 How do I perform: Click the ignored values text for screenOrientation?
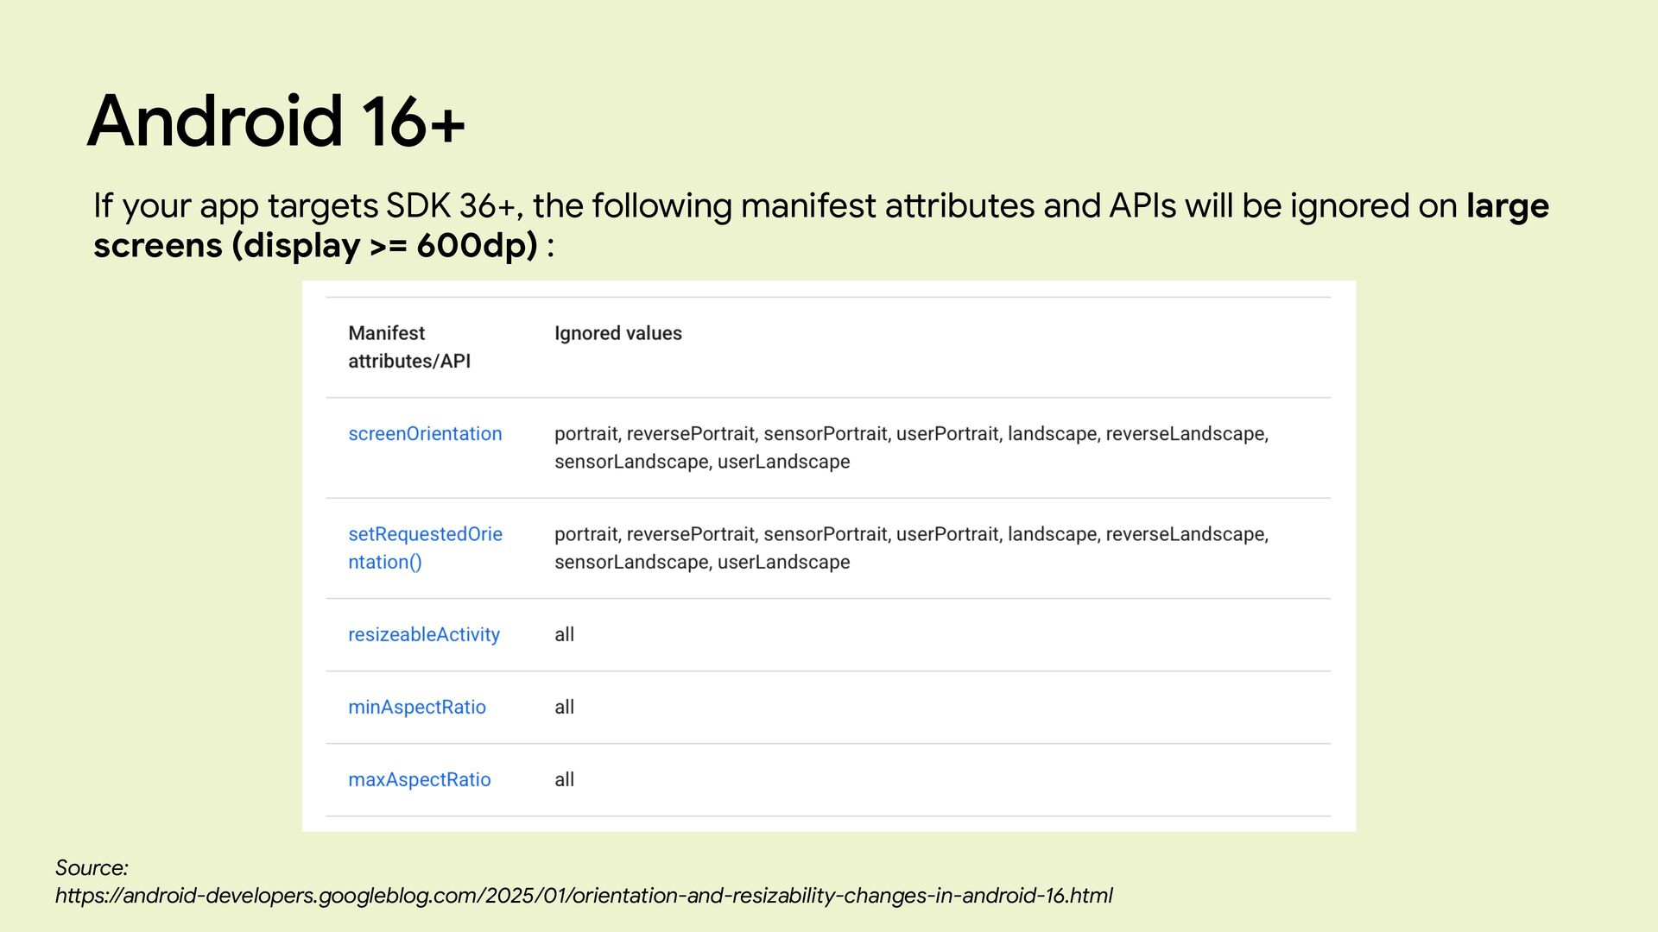pyautogui.click(x=910, y=434)
